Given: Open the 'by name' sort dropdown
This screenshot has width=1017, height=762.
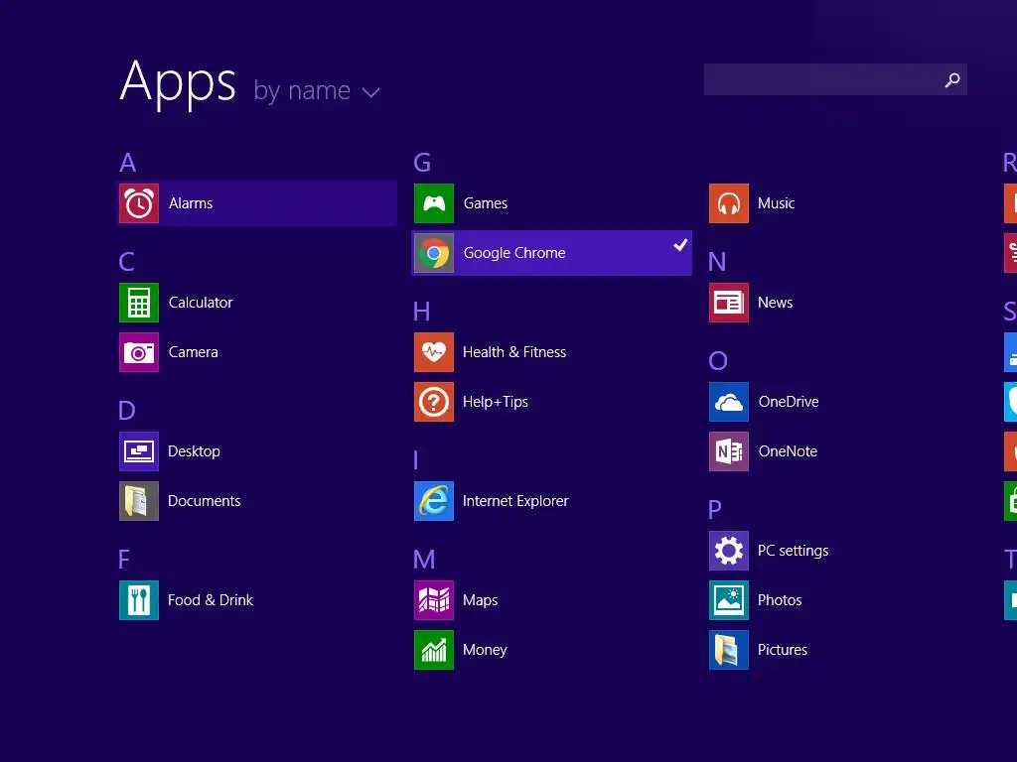Looking at the screenshot, I should (x=317, y=90).
